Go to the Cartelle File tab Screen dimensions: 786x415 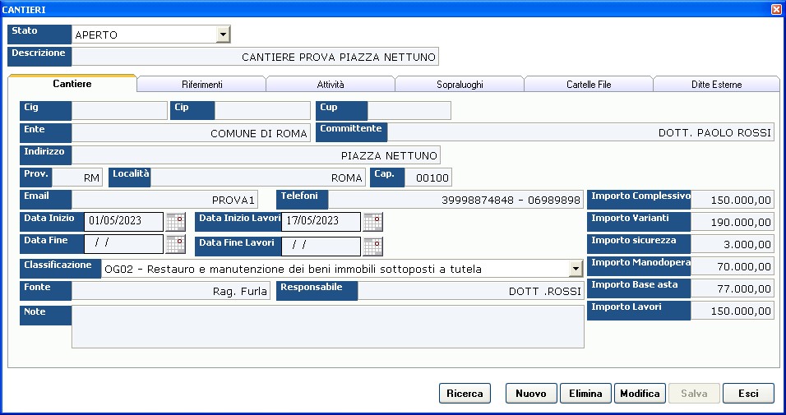click(x=589, y=84)
